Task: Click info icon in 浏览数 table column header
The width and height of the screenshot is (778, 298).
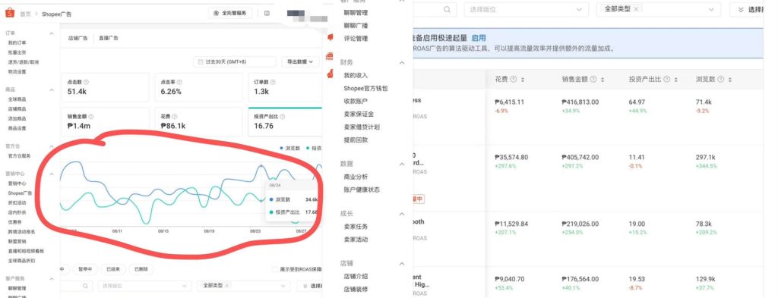Action: [720, 79]
